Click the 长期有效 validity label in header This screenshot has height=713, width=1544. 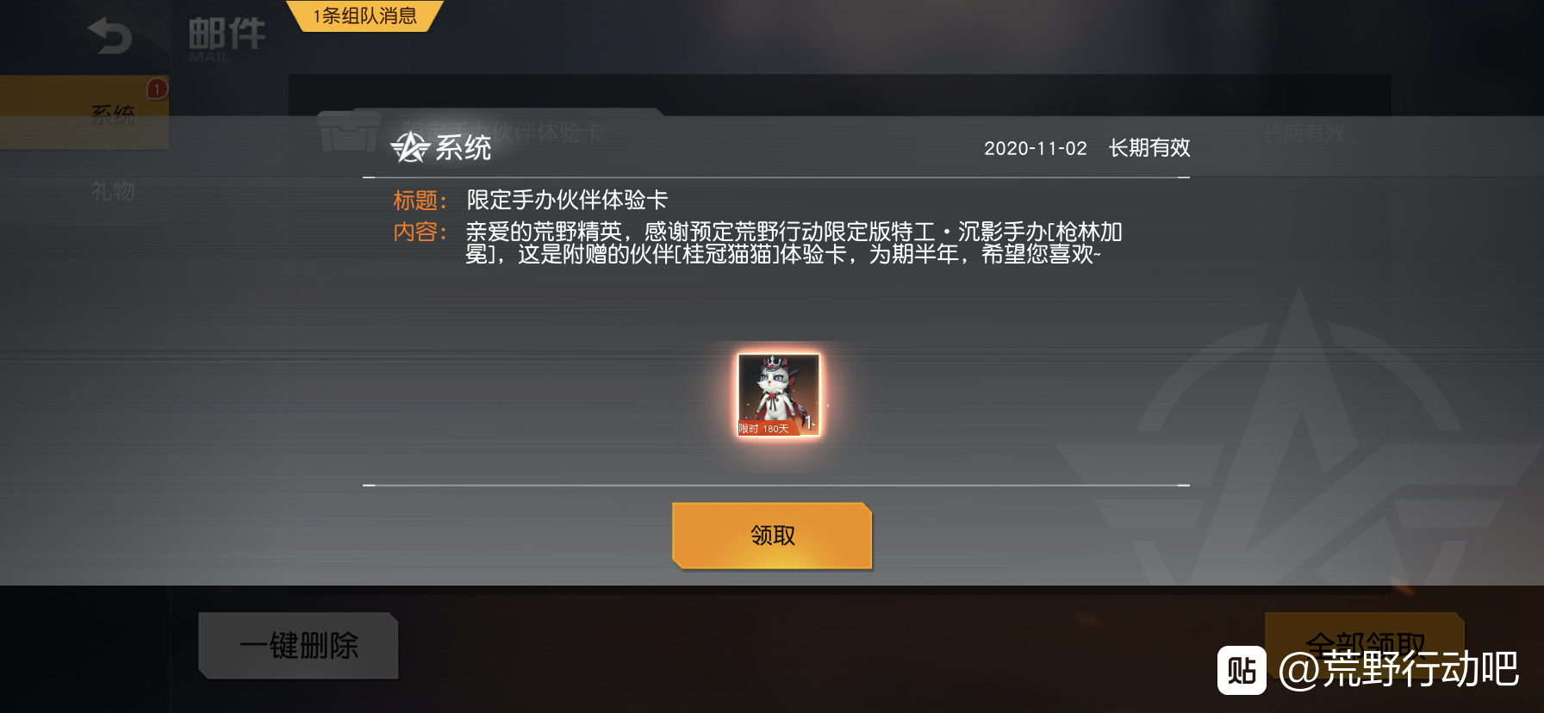pyautogui.click(x=1149, y=148)
